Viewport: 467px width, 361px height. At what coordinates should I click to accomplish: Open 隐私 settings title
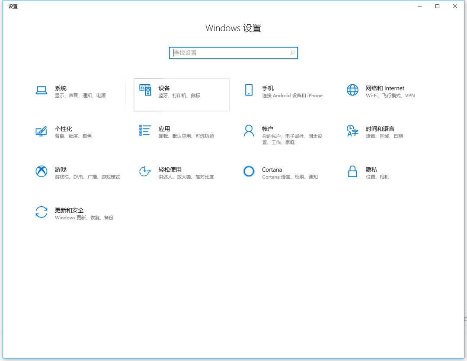pyautogui.click(x=371, y=169)
